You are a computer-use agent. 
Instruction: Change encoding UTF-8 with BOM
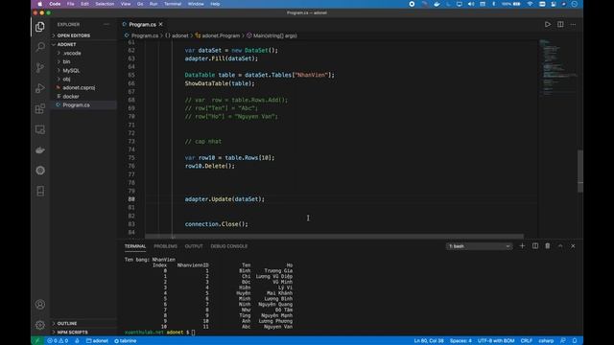(496, 341)
